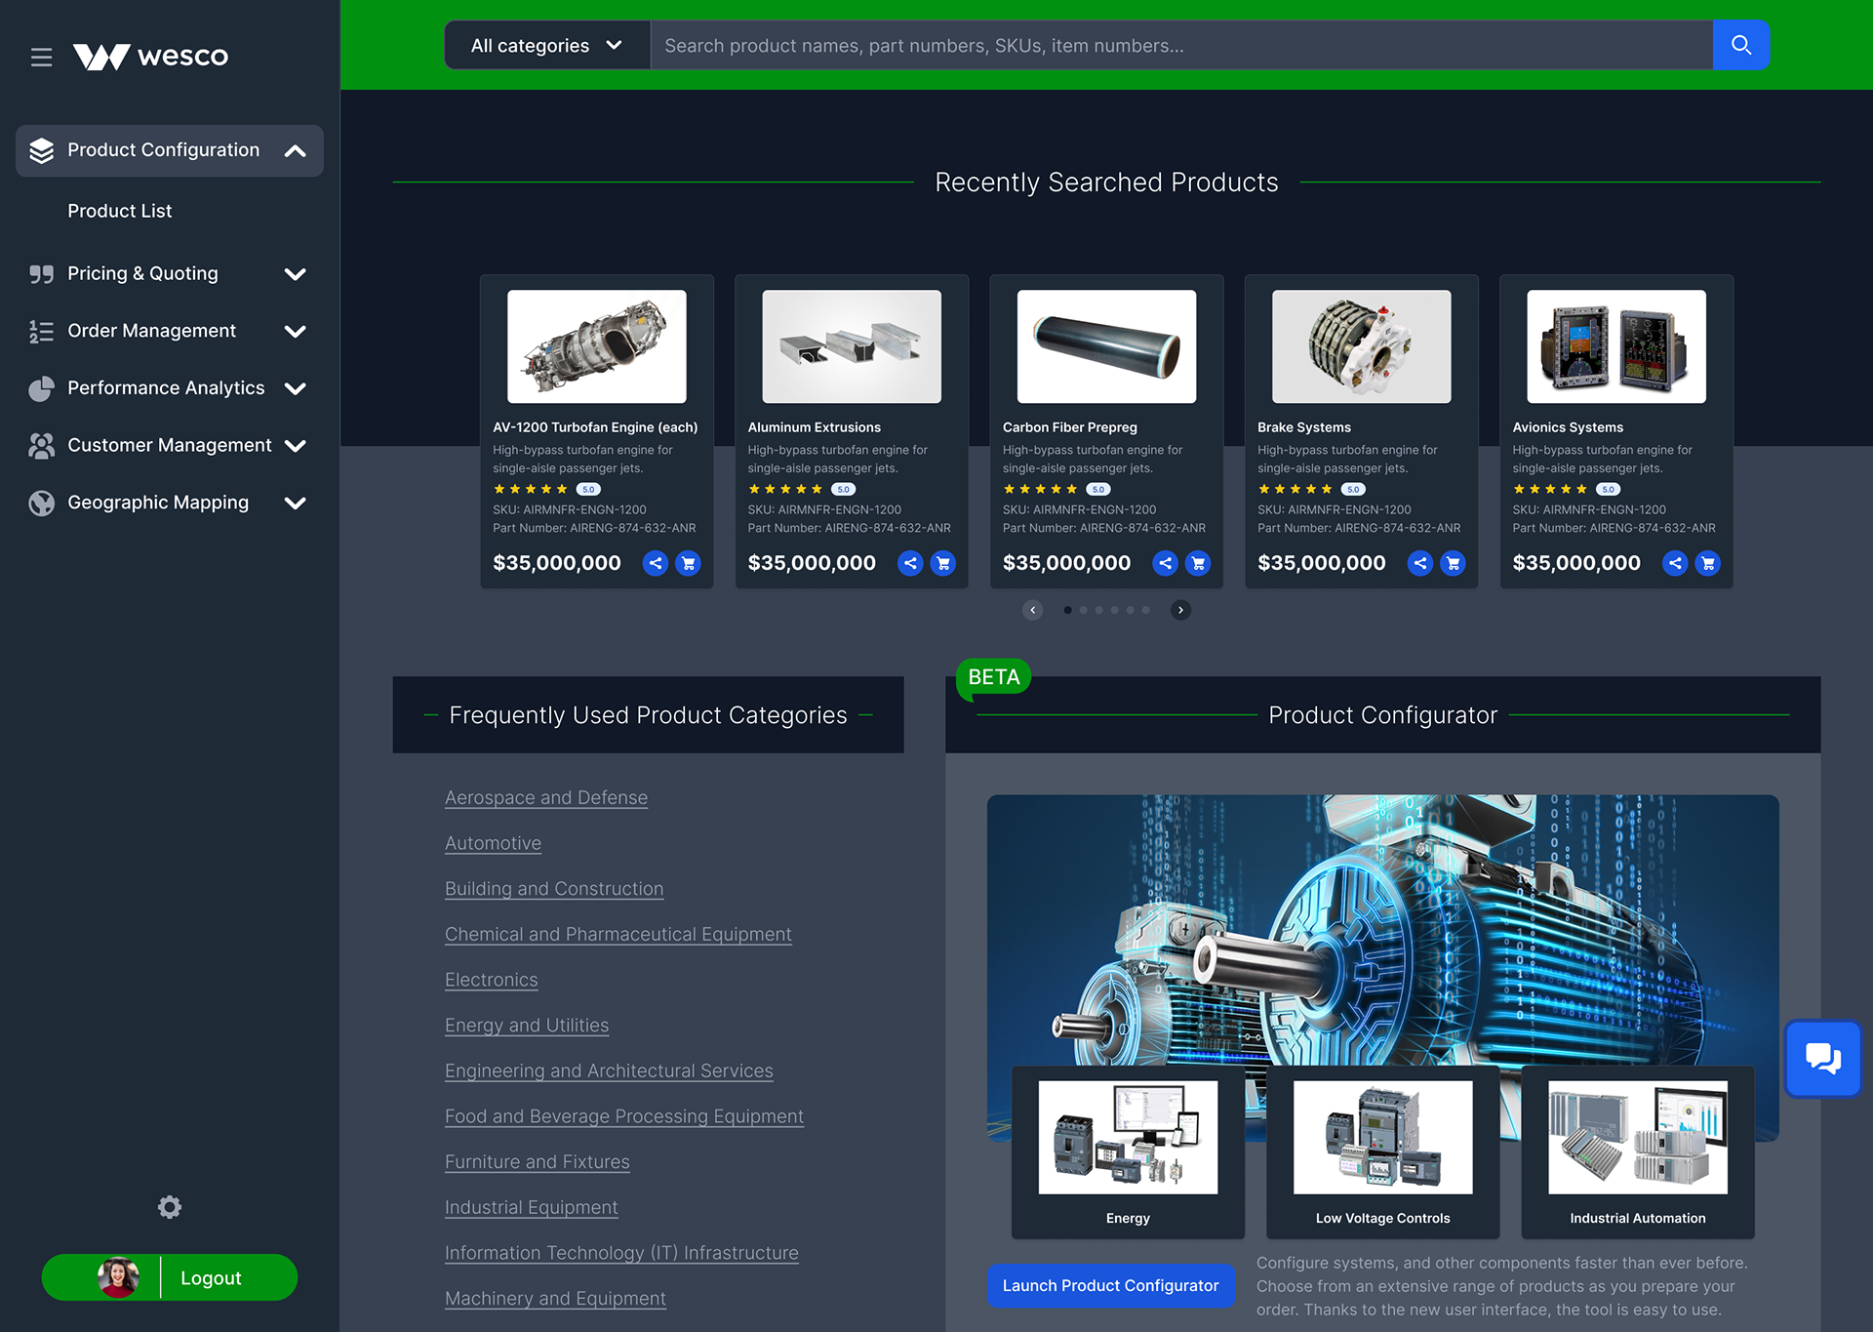Expand Performance Analytics chevron
The width and height of the screenshot is (1873, 1332).
296,388
